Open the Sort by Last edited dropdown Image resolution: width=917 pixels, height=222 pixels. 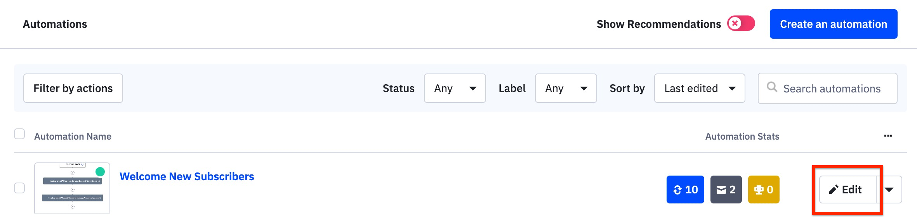click(x=700, y=88)
